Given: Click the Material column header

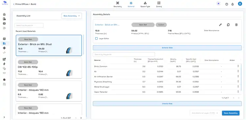Looking at the screenshot, I should click(x=97, y=60).
